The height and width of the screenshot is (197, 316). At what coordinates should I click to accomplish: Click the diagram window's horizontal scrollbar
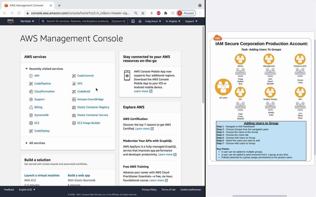point(259,196)
